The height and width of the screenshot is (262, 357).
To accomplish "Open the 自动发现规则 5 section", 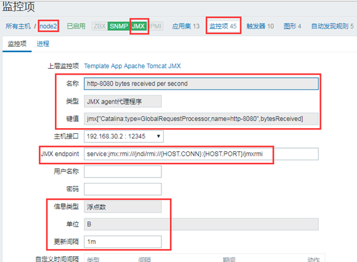I will click(x=332, y=26).
